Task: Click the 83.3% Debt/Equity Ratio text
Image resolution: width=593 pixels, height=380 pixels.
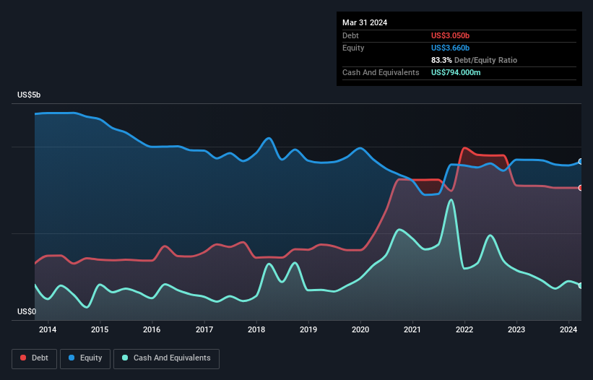Action: tap(474, 60)
